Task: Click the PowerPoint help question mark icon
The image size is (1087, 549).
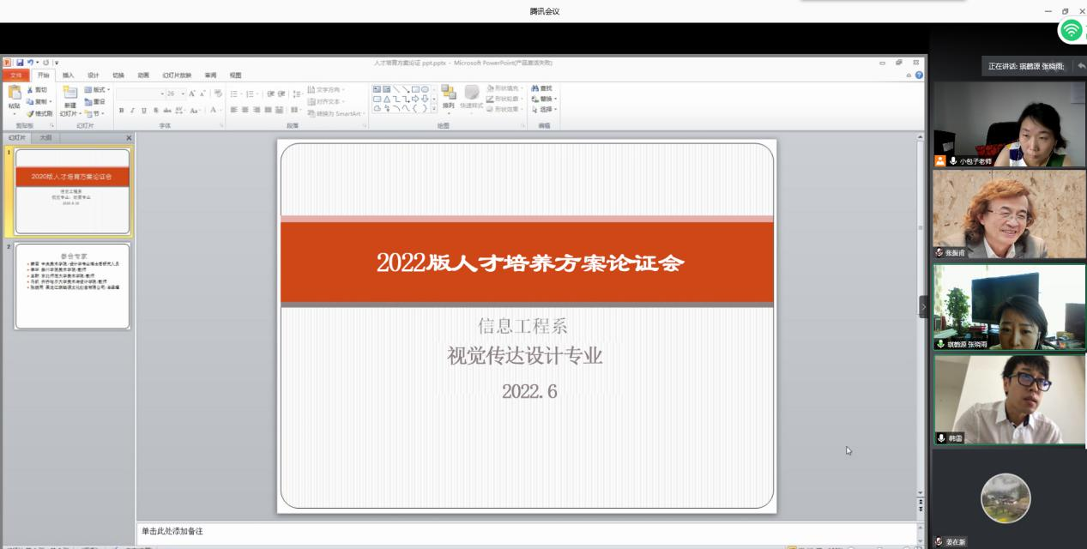Action: [x=920, y=75]
